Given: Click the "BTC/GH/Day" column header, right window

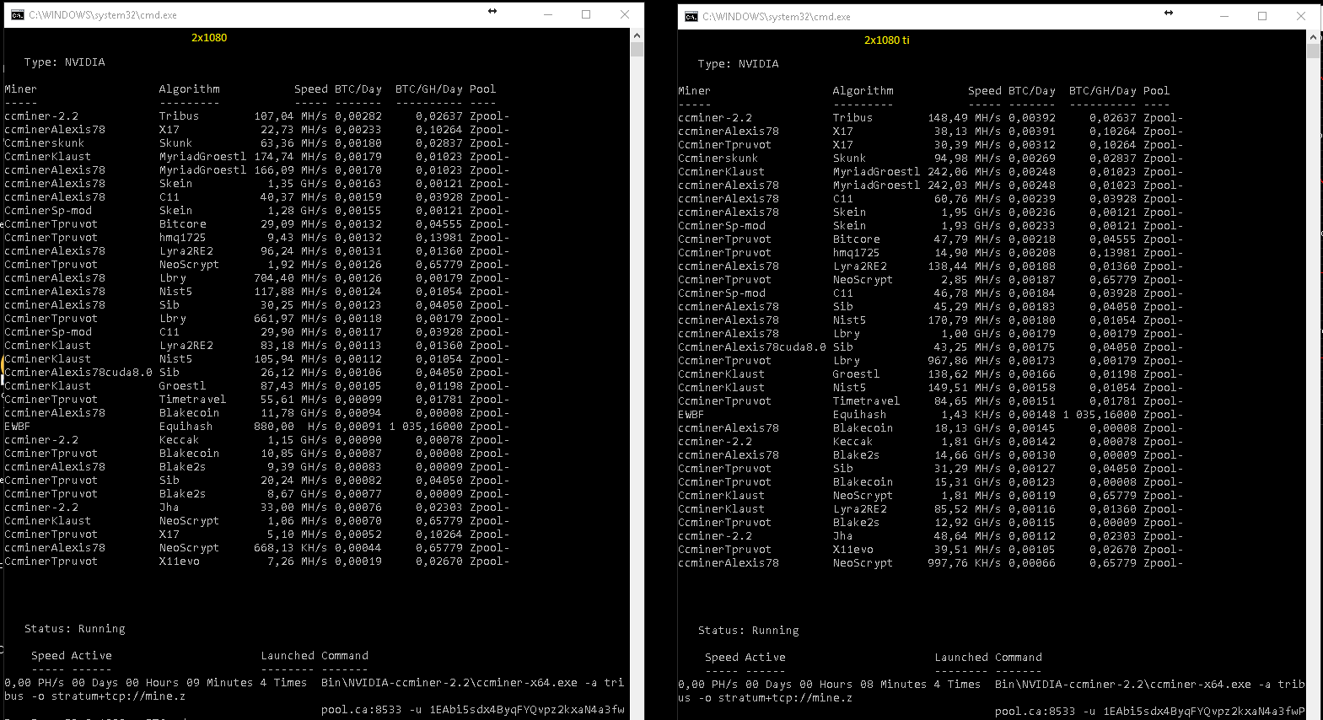Looking at the screenshot, I should point(1103,91).
